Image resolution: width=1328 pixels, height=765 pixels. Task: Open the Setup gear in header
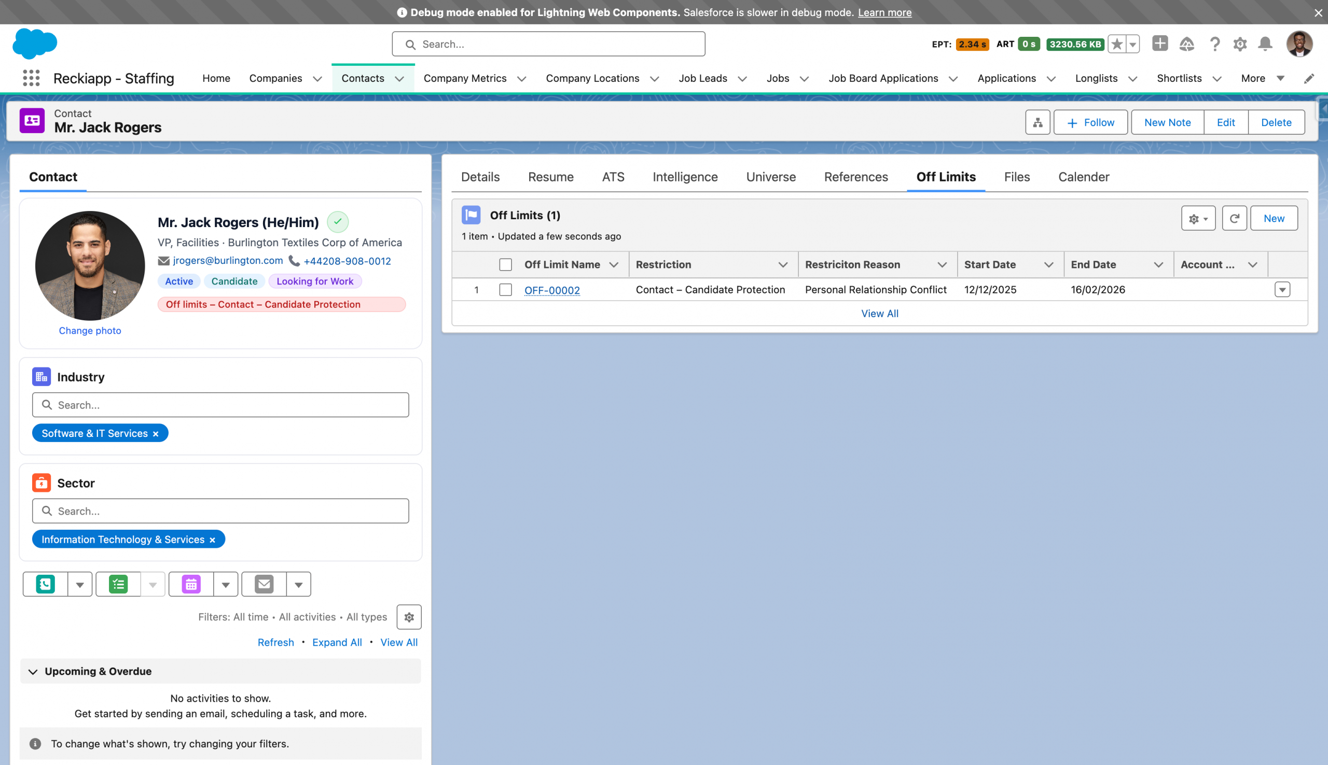click(x=1240, y=44)
